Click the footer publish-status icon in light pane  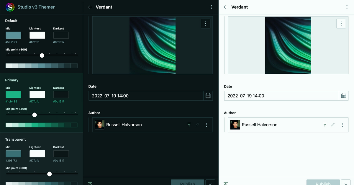click(x=226, y=183)
